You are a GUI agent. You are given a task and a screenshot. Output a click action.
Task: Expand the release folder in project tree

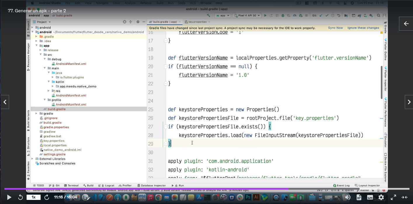(41, 50)
